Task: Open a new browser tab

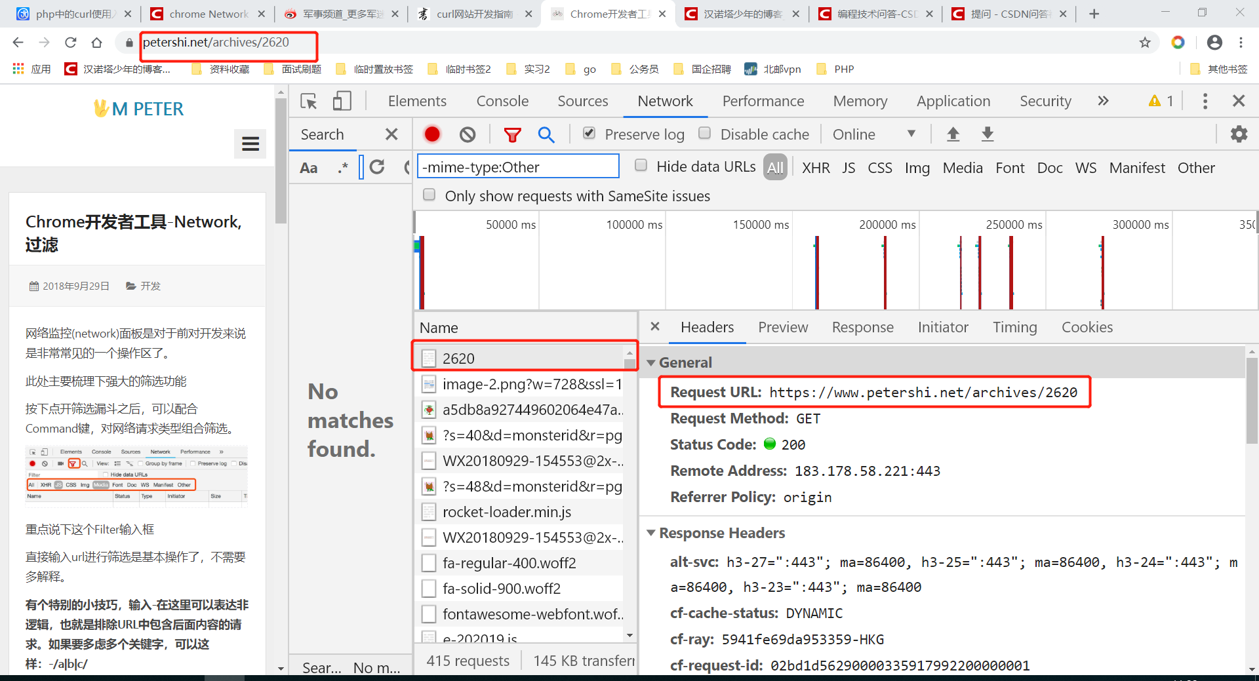Action: pyautogui.click(x=1094, y=14)
